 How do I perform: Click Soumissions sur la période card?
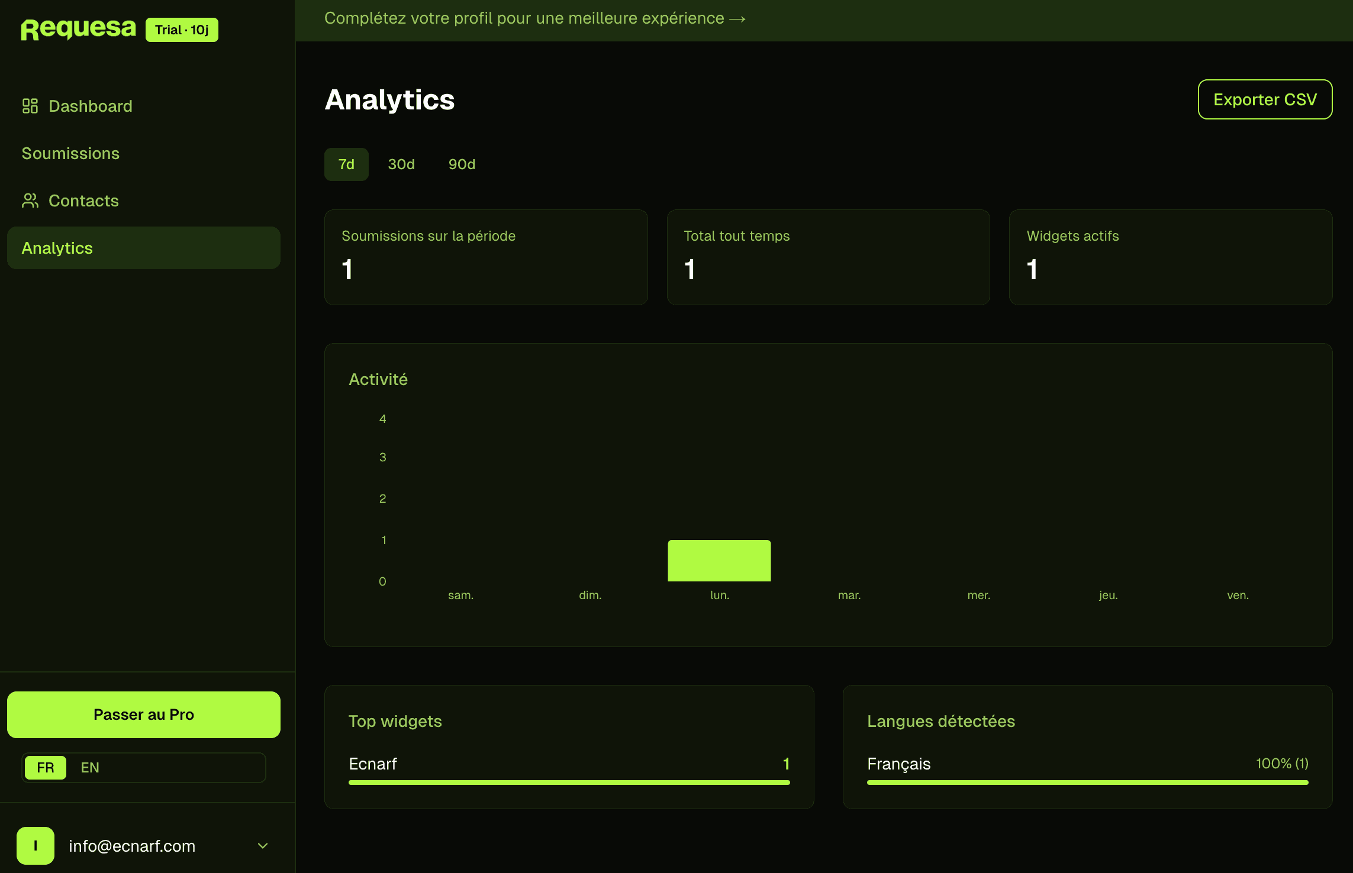point(486,257)
